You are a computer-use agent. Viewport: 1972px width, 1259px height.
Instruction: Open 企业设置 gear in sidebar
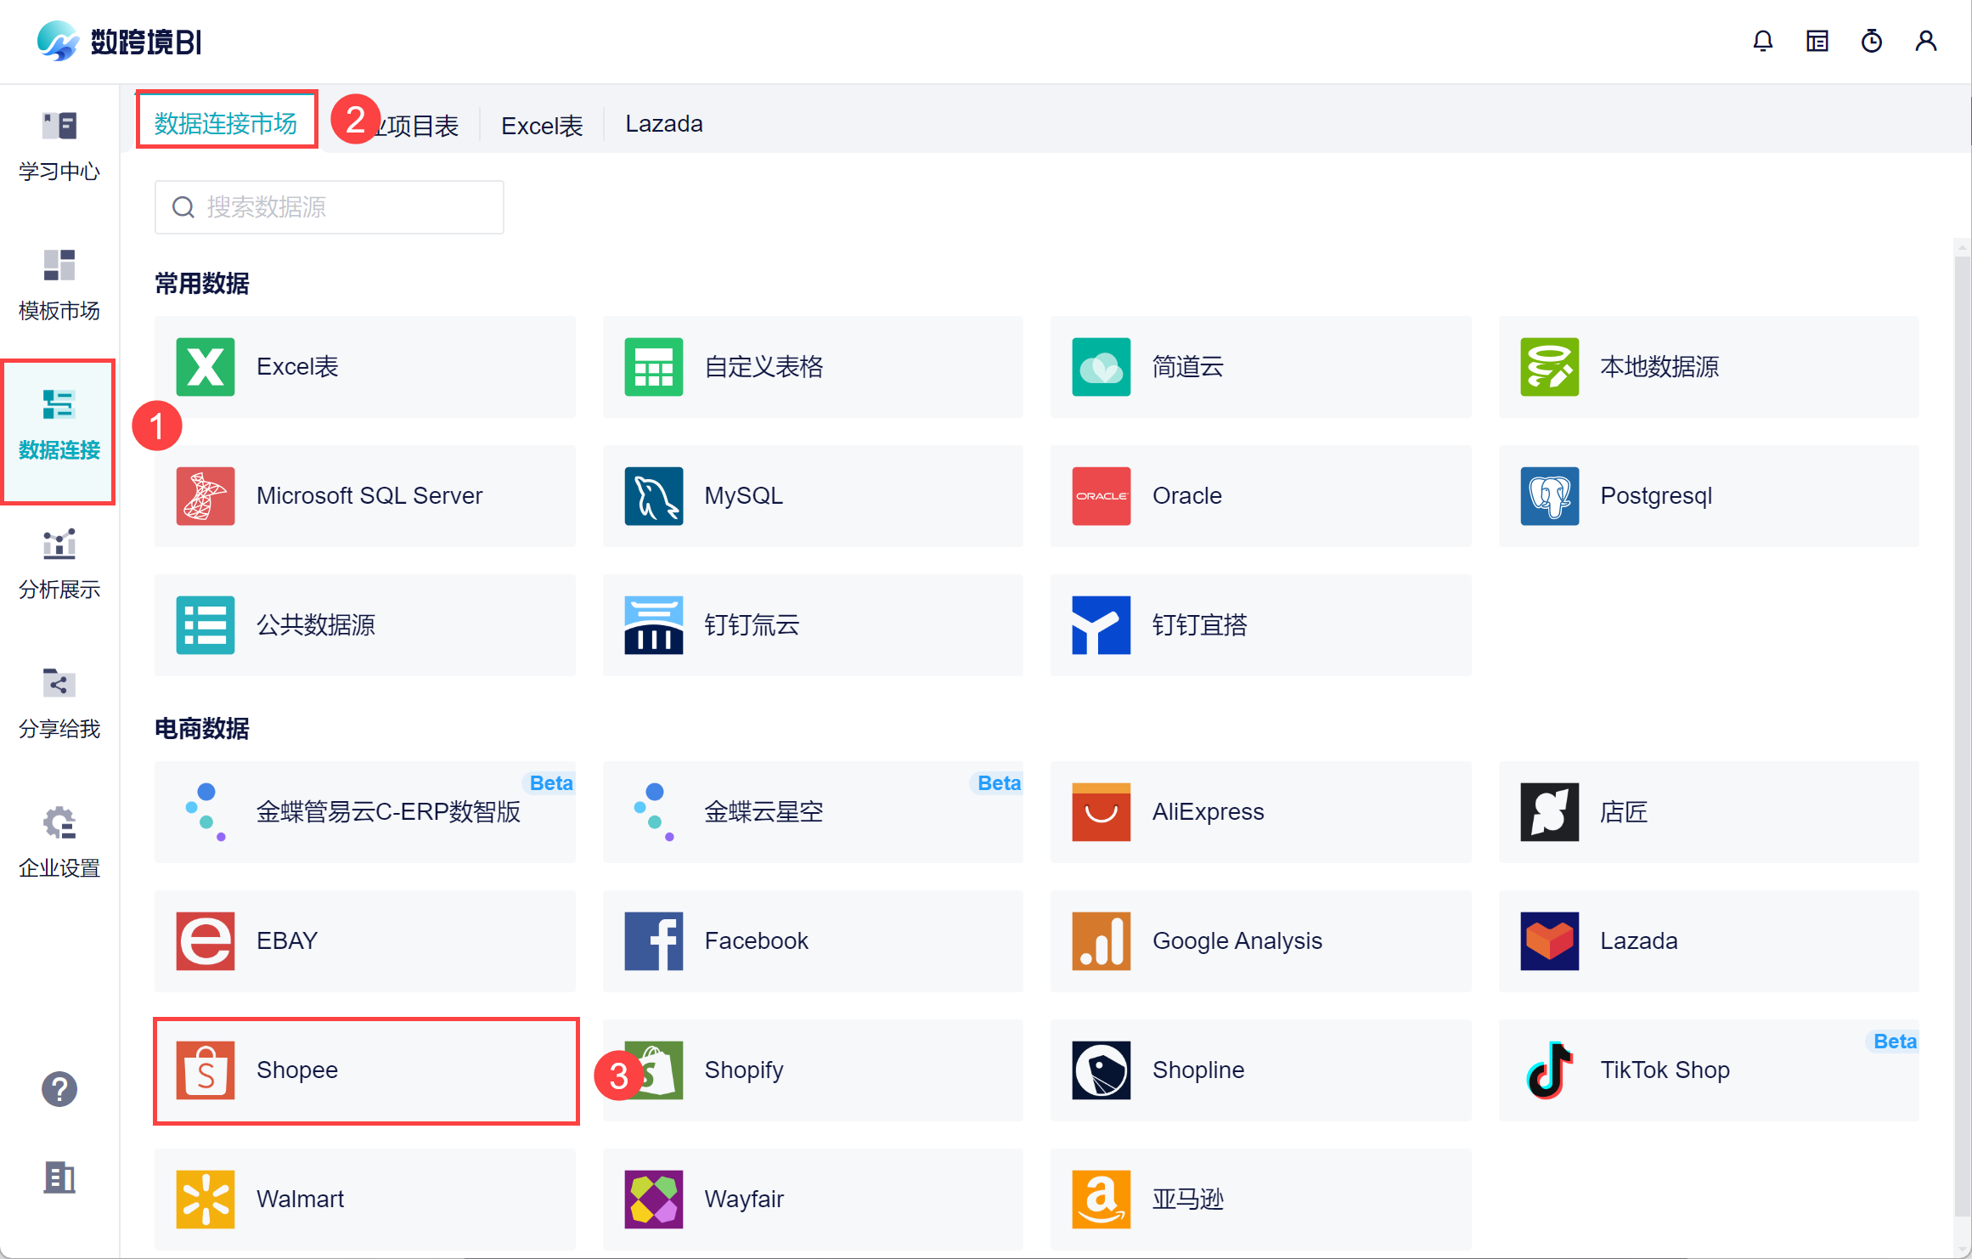[x=59, y=843]
